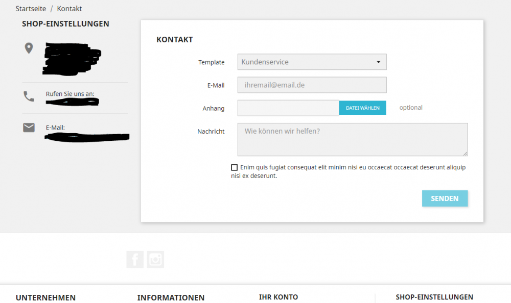
Task: Click the Kontakt breadcrumb item
Action: click(x=69, y=9)
